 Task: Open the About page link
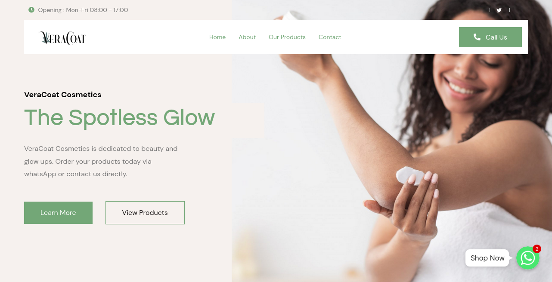click(x=247, y=37)
